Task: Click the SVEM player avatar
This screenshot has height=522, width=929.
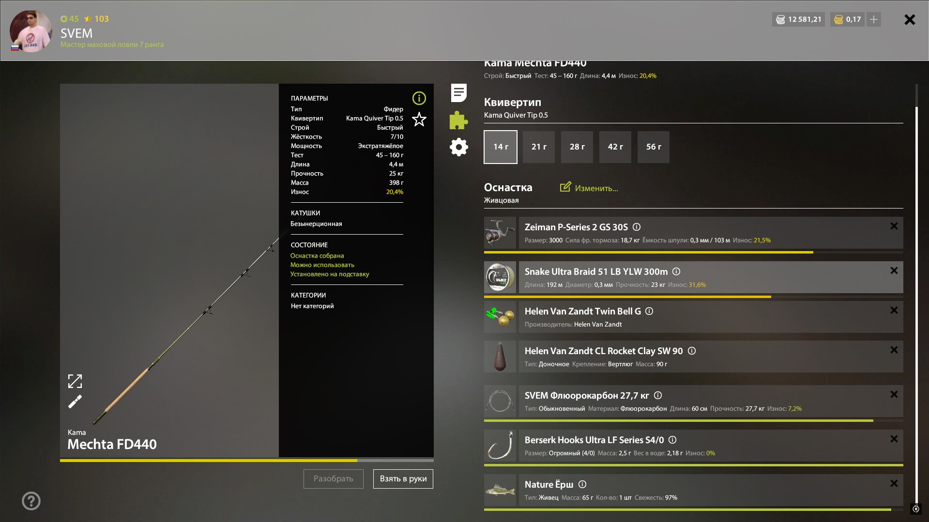Action: pos(31,31)
